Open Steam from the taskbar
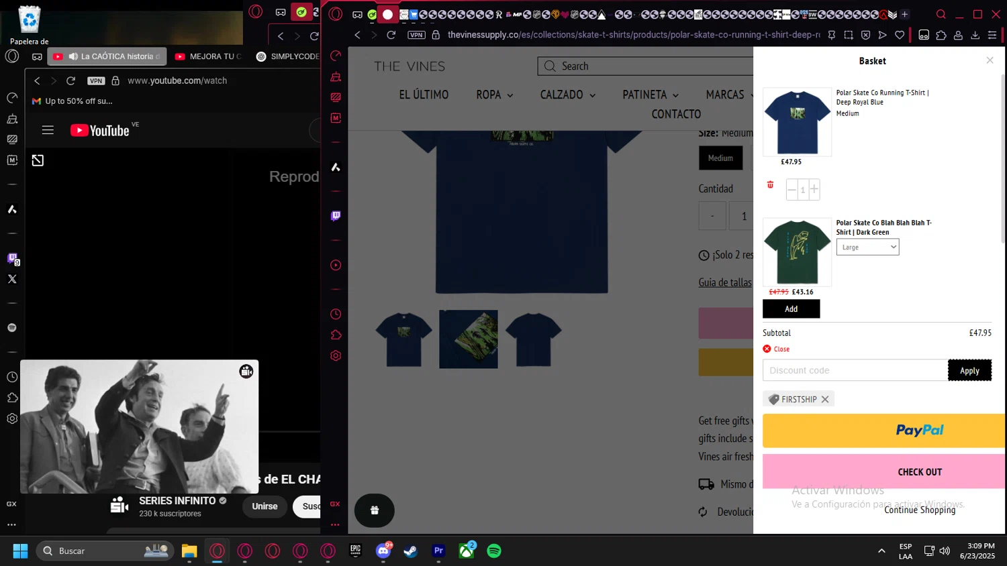Image resolution: width=1007 pixels, height=566 pixels. coord(411,551)
